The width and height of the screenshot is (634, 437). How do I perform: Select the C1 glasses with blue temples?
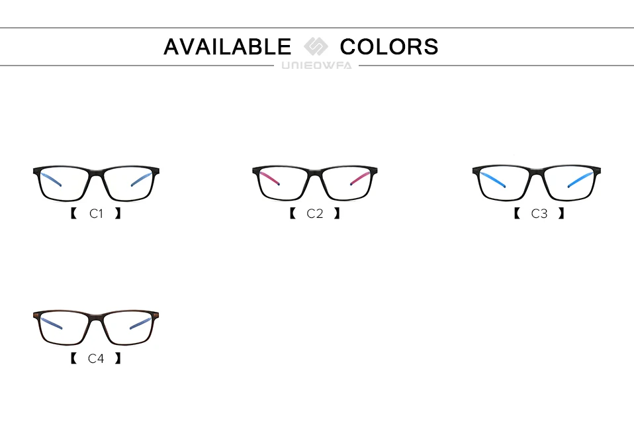coord(96,183)
